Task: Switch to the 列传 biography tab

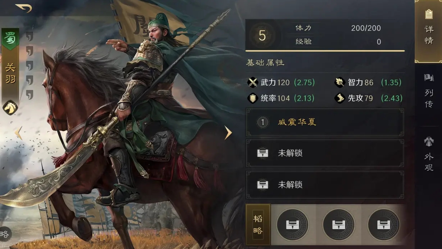Action: click(x=429, y=93)
